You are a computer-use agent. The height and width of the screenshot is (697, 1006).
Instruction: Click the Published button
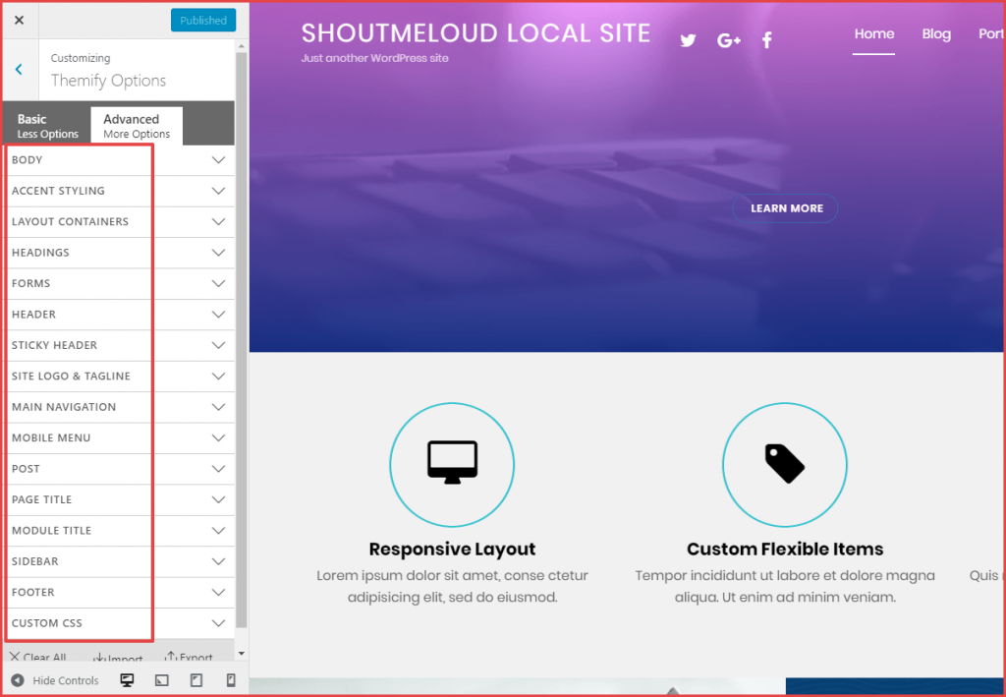click(203, 20)
